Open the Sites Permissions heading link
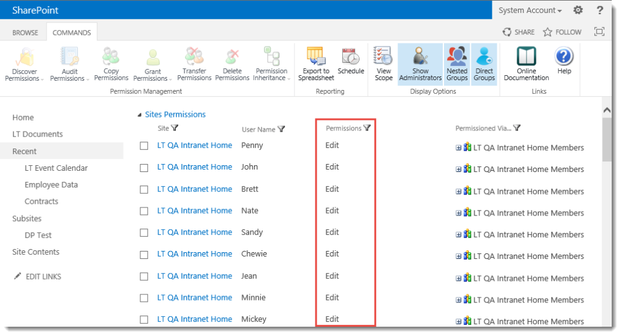 [175, 114]
